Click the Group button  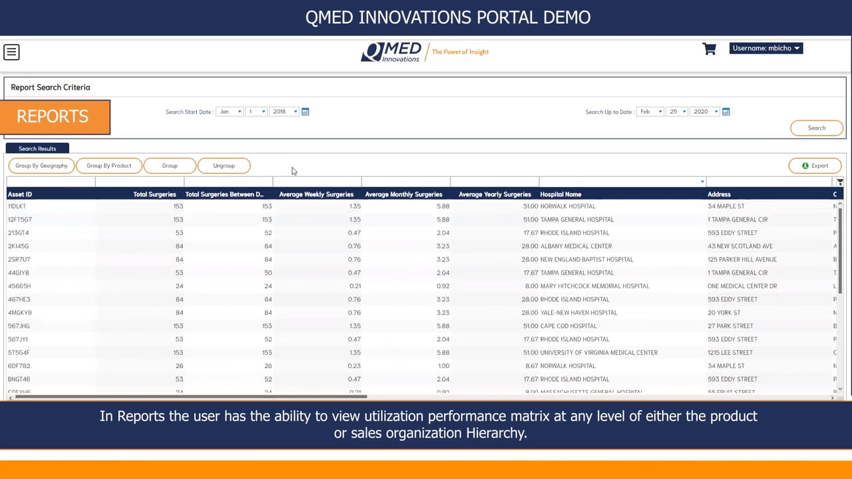(170, 166)
